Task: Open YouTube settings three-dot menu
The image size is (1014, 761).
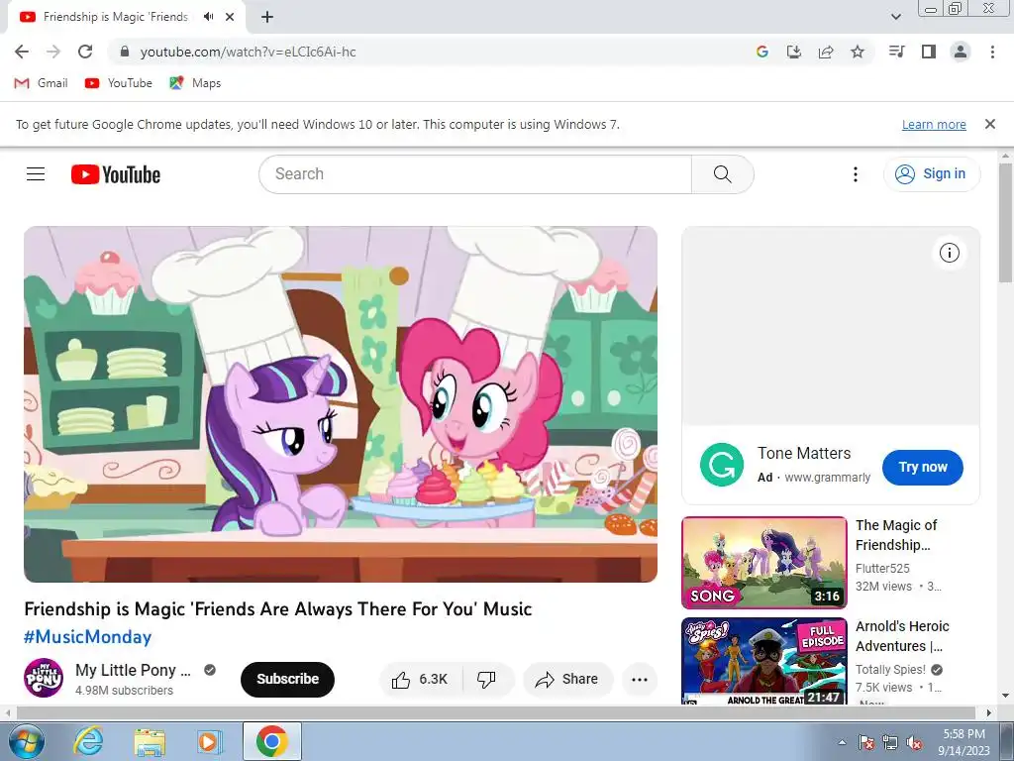Action: click(855, 174)
